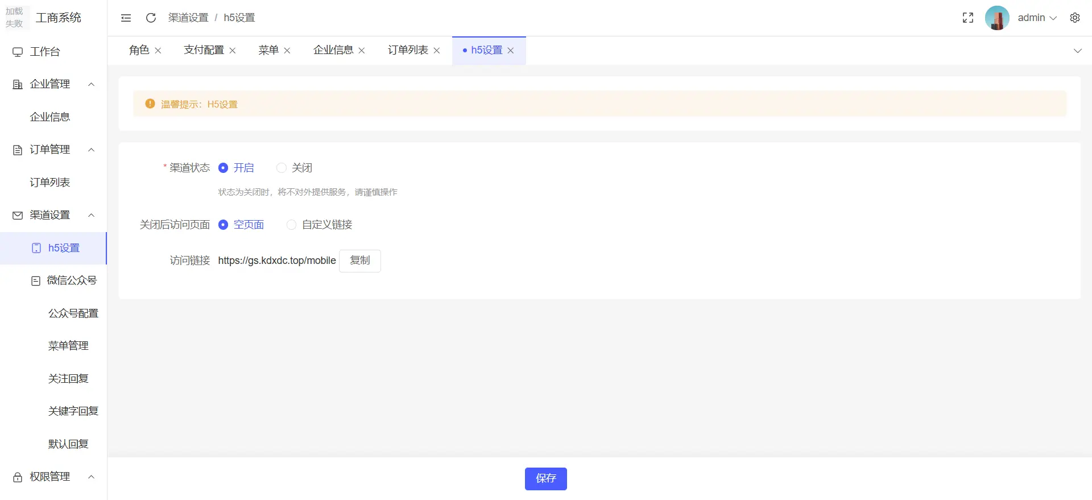1092x500 pixels.
Task: Open 菜单管理 in the sidebar
Action: point(53,346)
